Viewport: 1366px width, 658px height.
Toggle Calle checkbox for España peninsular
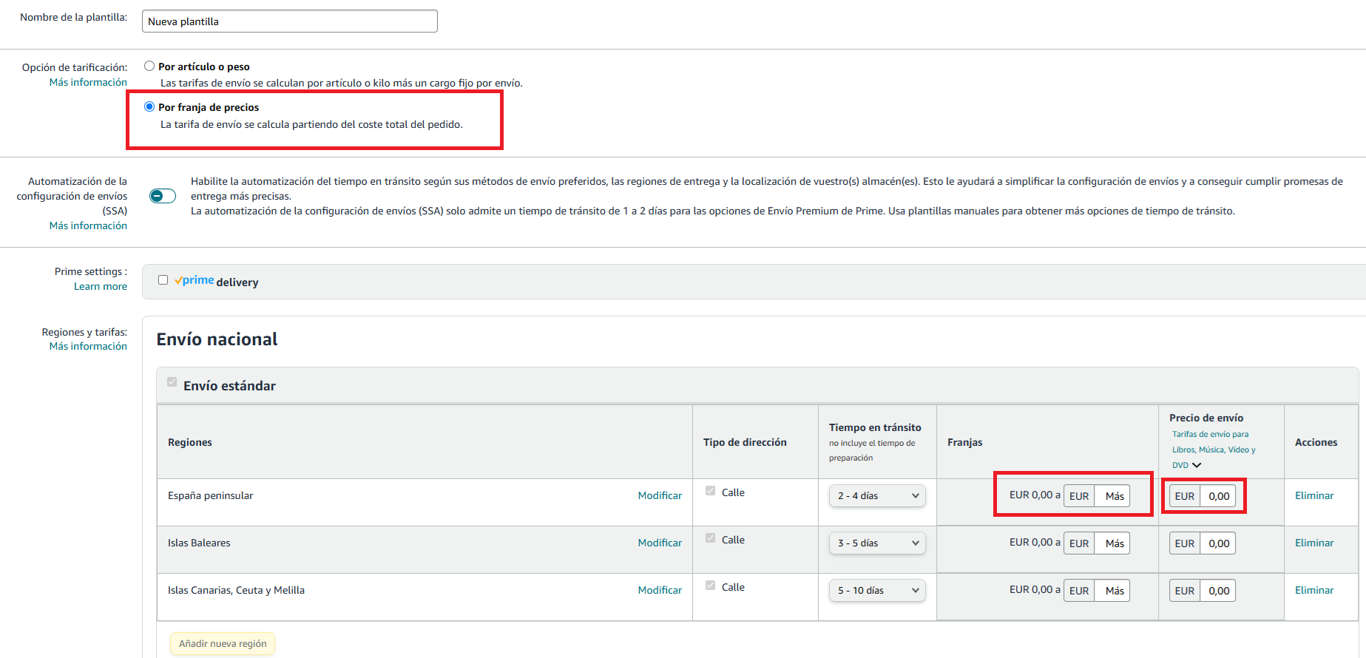(x=710, y=491)
